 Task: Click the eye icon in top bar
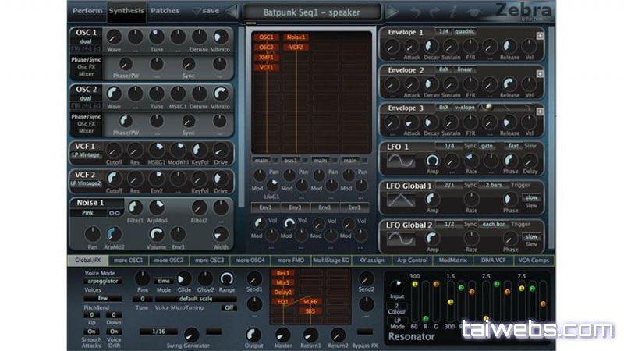tap(476, 12)
